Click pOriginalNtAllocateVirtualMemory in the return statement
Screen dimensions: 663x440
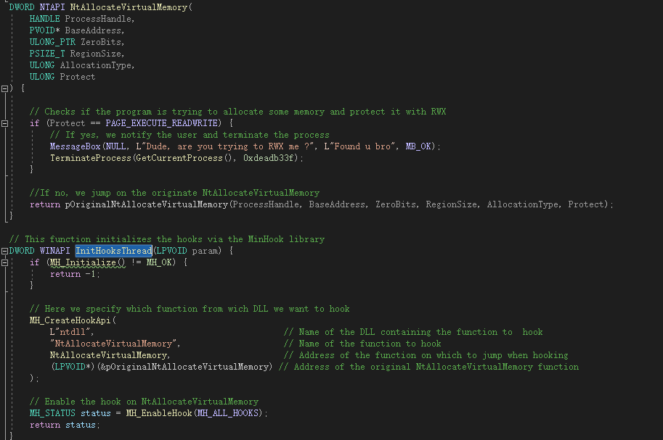[146, 204]
